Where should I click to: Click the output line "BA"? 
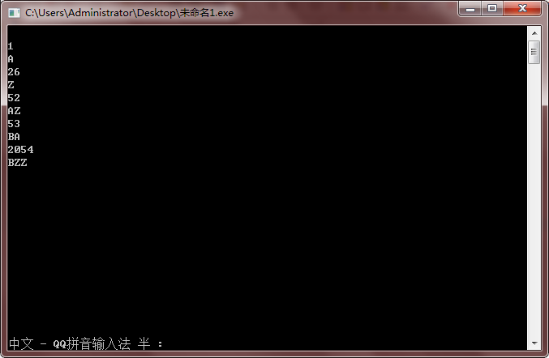14,137
